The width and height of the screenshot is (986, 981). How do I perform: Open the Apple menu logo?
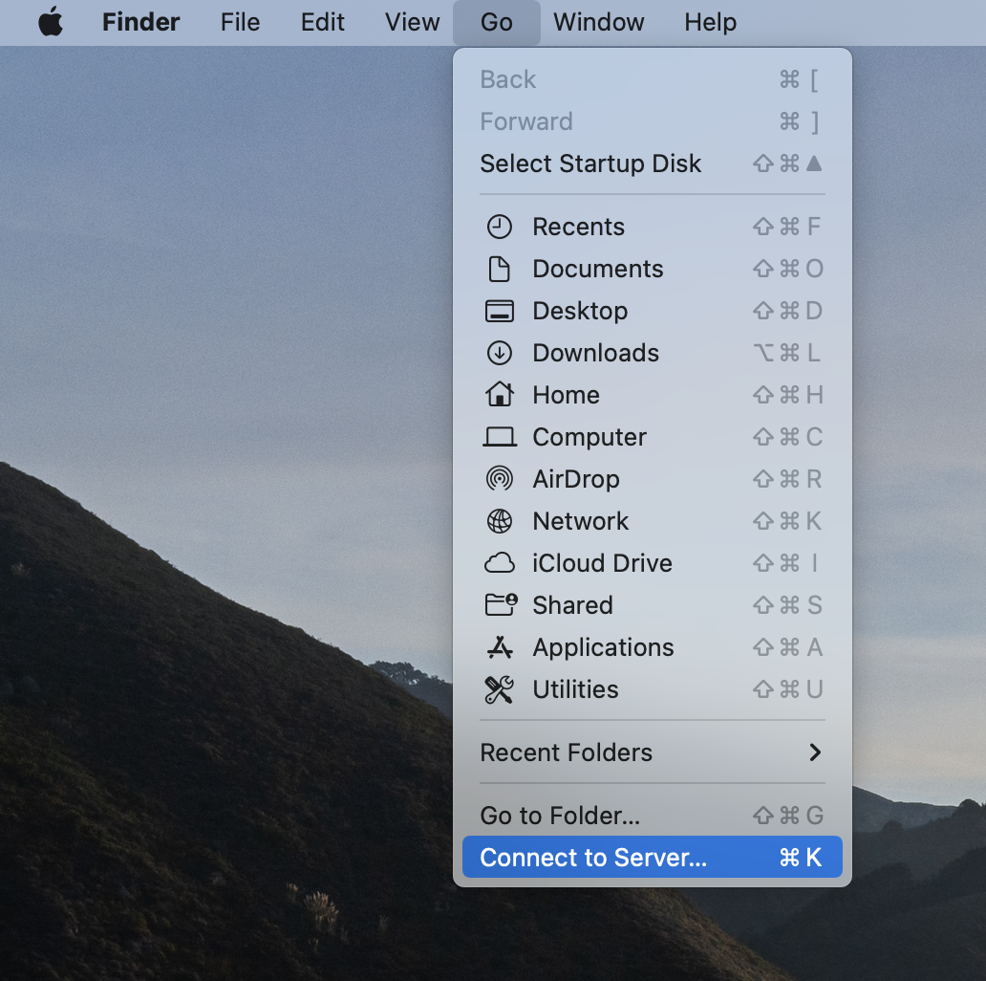click(51, 22)
